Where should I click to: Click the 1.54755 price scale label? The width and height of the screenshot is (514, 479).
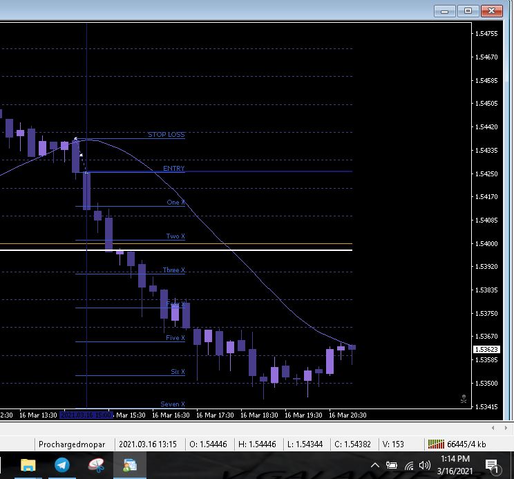[486, 33]
